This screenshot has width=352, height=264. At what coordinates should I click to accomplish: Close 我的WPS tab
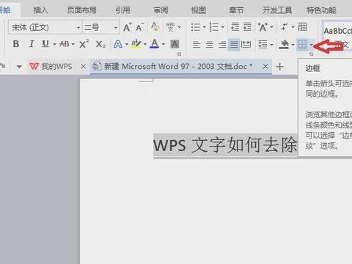(84, 66)
